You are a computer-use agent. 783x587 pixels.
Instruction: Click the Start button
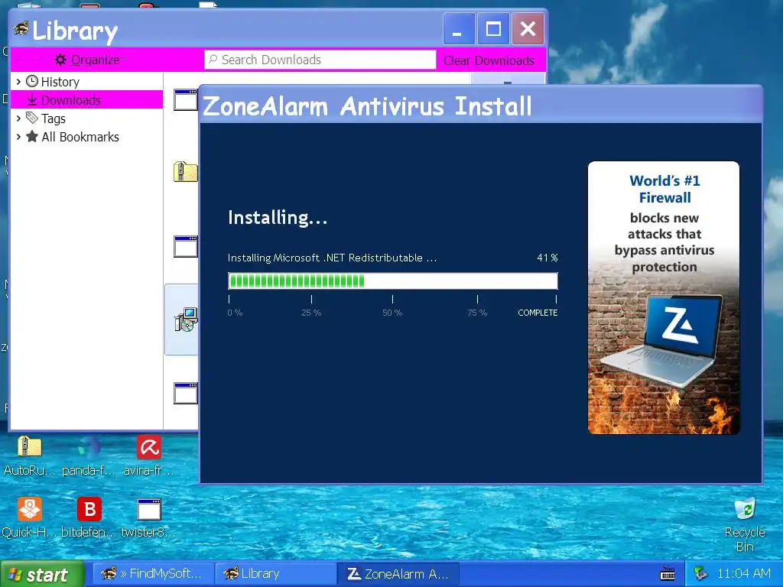pos(43,574)
